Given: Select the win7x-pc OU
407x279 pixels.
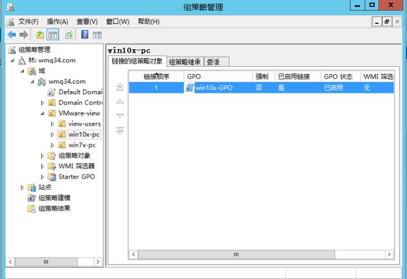Looking at the screenshot, I should pyautogui.click(x=82, y=145).
